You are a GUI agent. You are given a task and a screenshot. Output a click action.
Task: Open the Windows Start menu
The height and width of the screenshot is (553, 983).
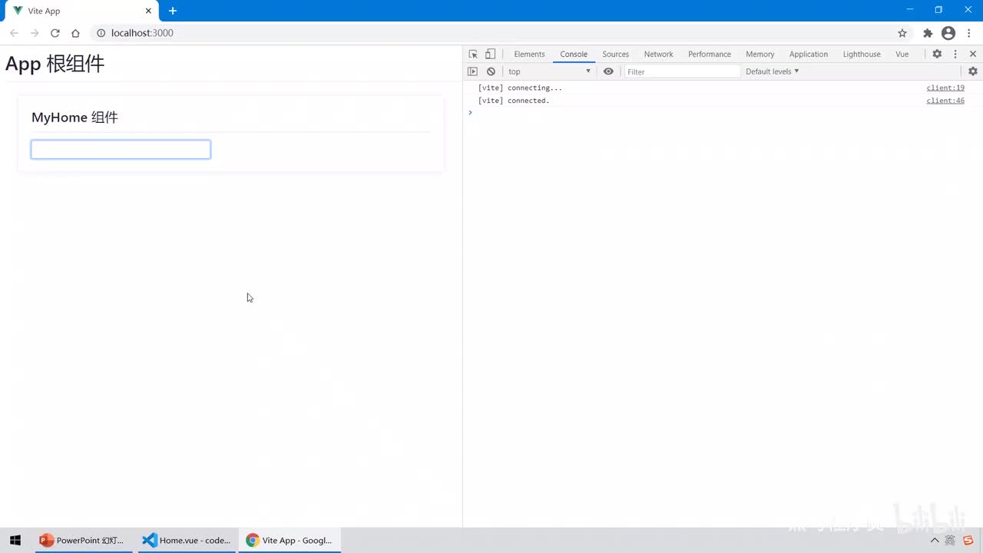tap(15, 540)
